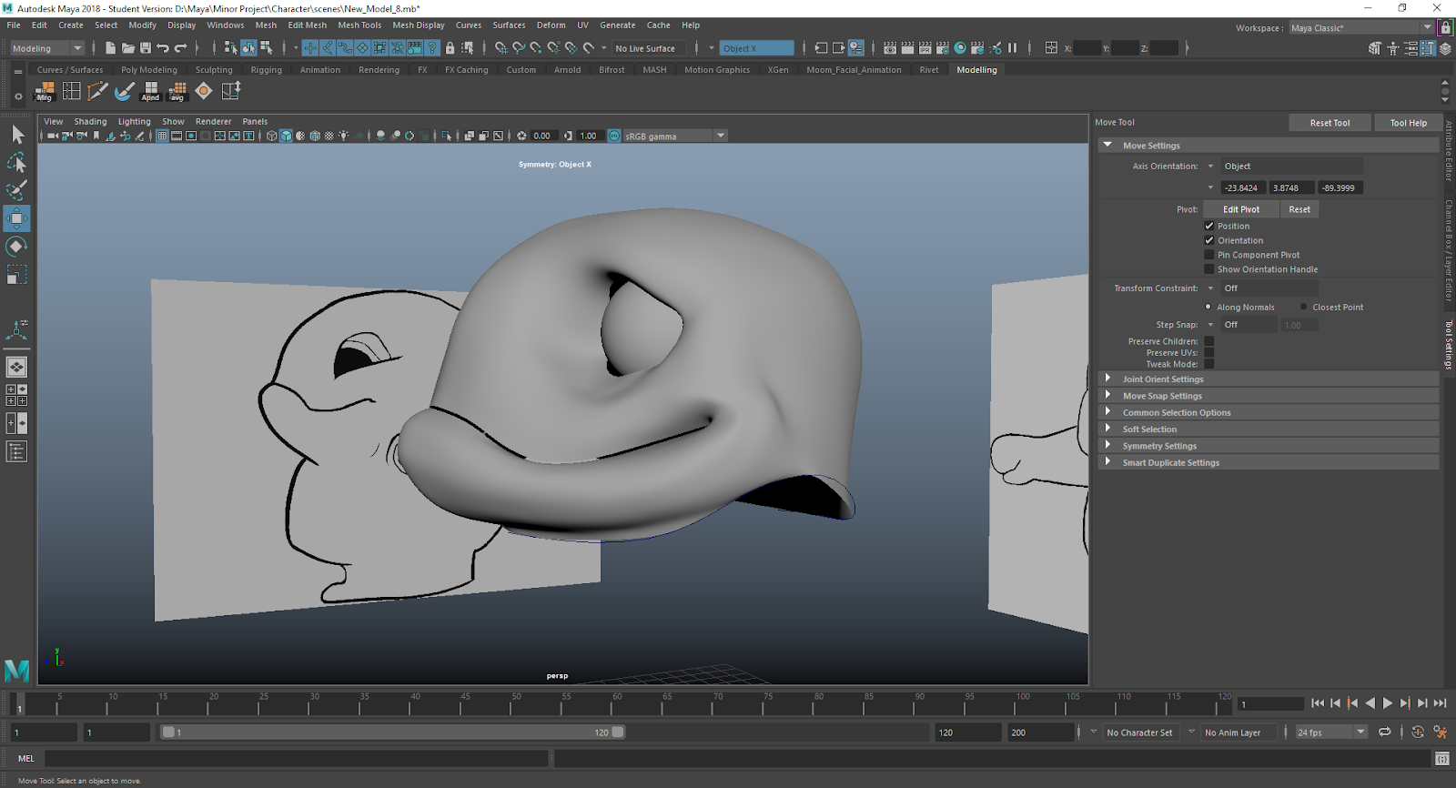Click the Average vertices (avg) shelf icon
Screen dimensions: 1456x788
(177, 91)
